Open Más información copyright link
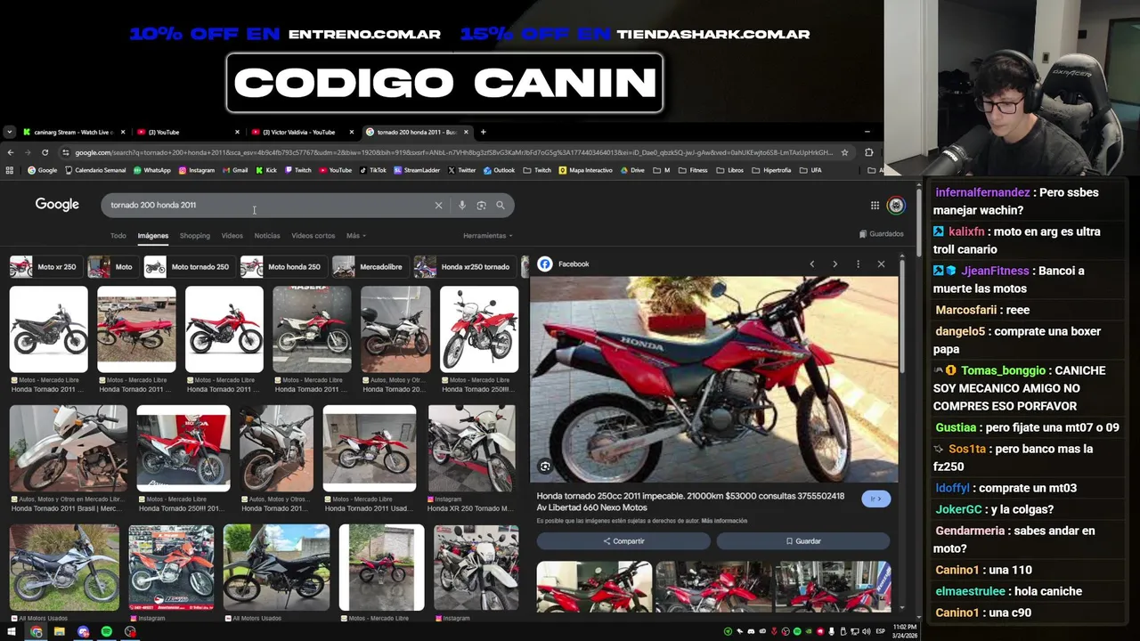Viewport: 1140px width, 641px height. [x=724, y=521]
